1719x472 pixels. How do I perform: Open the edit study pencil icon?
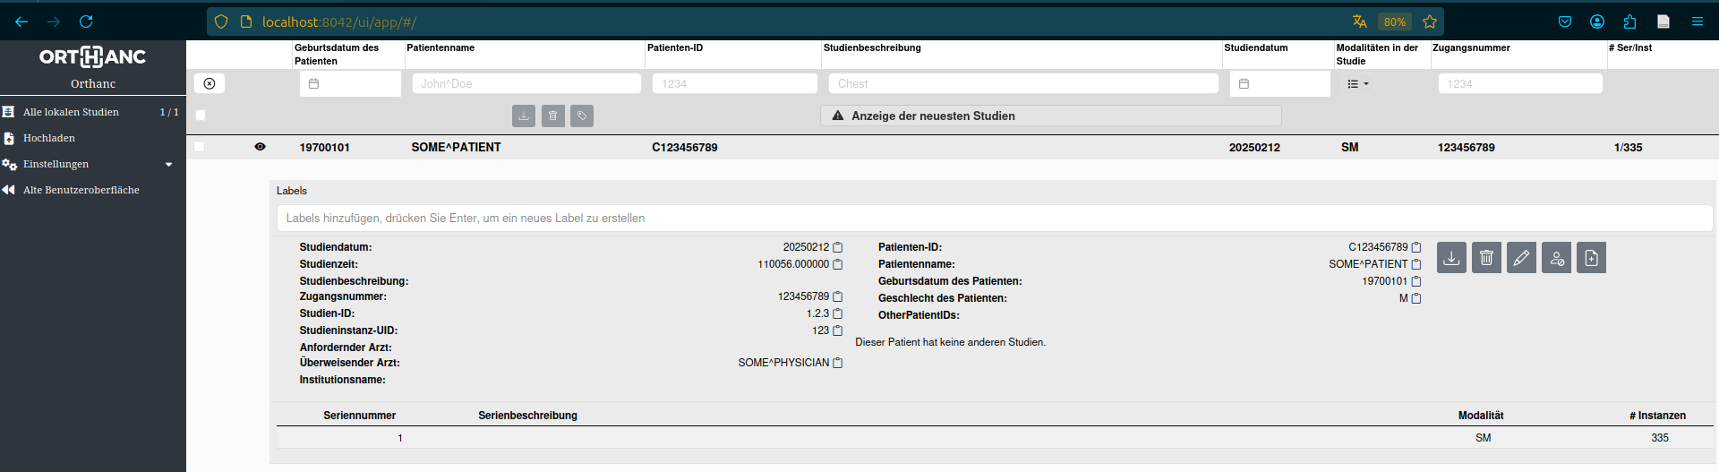1521,258
